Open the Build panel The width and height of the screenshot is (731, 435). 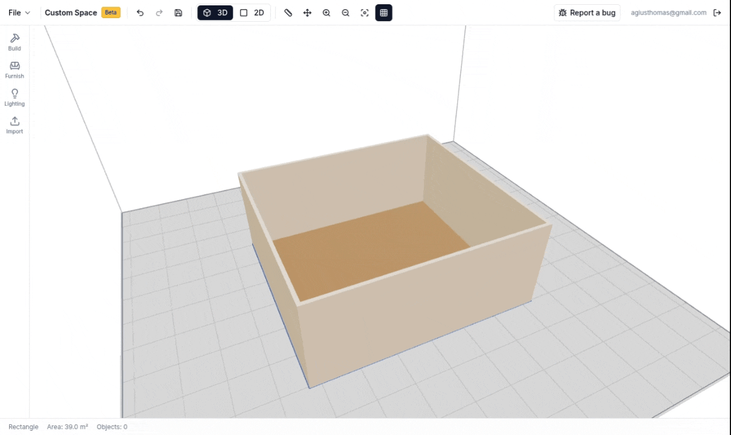(15, 42)
